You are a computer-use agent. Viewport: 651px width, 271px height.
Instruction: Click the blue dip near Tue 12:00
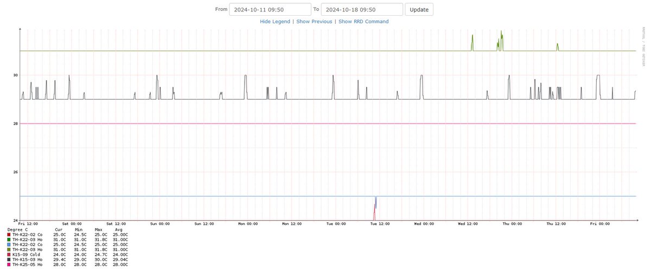pyautogui.click(x=375, y=202)
